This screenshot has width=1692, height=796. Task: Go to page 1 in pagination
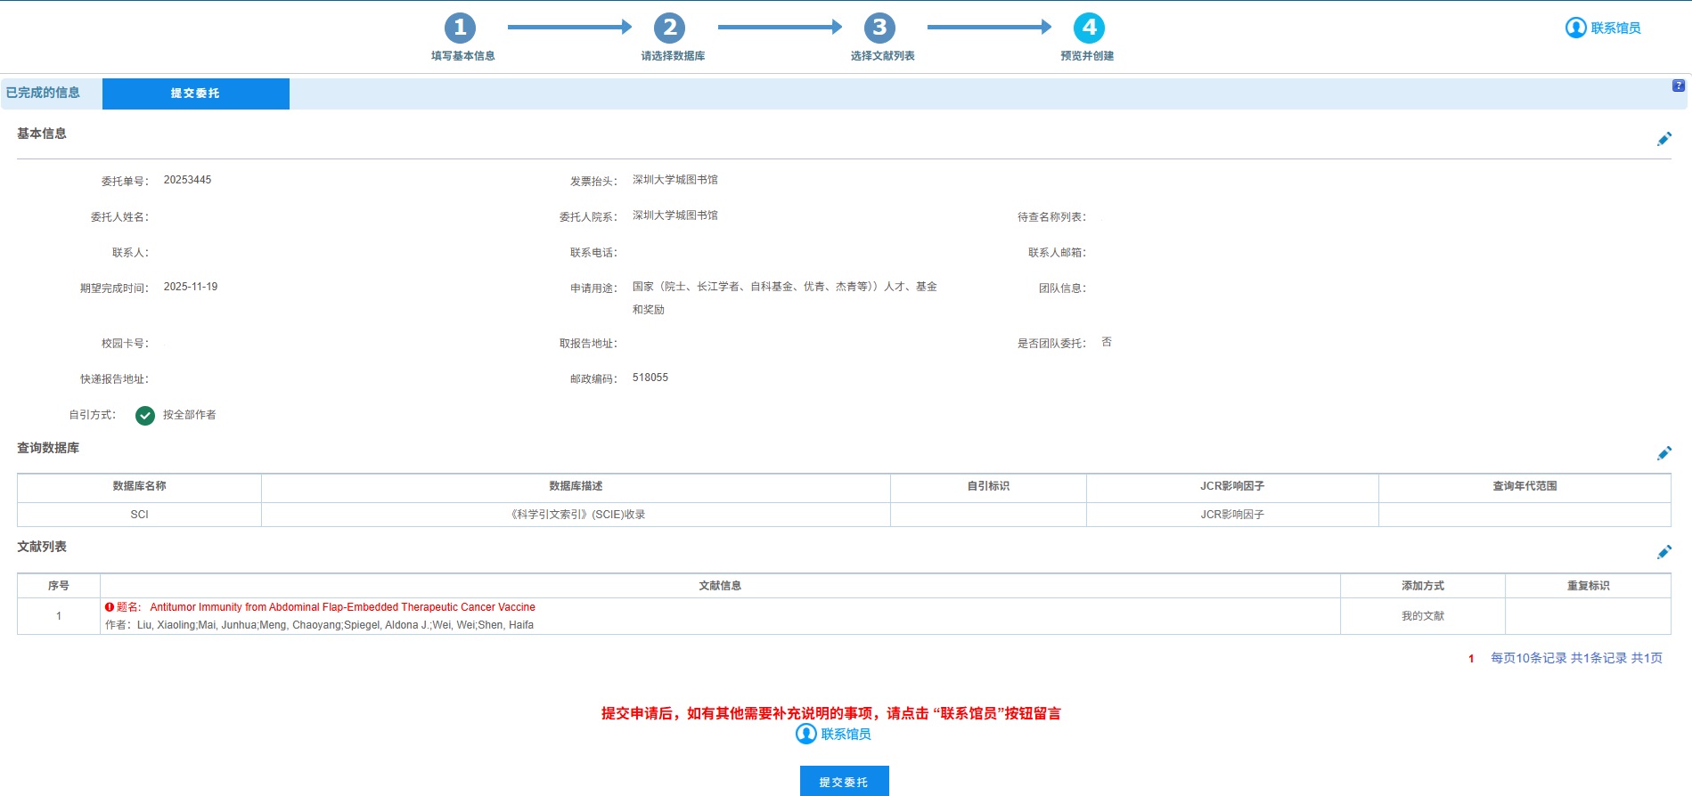[1471, 659]
